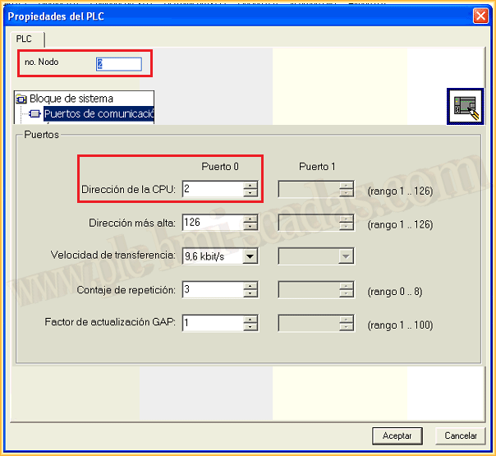Decrease Contaje de repetición value
Screen dimensions: 496x456
click(250, 294)
